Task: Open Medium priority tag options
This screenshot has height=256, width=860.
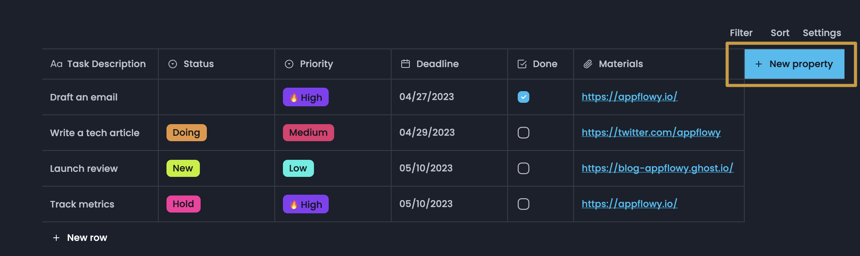Action: click(308, 133)
